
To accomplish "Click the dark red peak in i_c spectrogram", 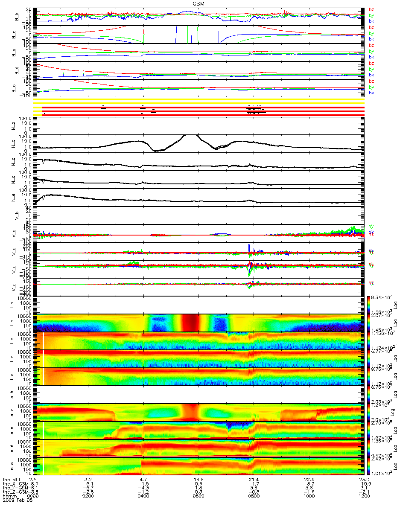I will tap(190, 323).
